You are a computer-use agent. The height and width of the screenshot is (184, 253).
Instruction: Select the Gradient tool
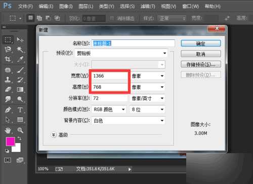tap(20, 89)
